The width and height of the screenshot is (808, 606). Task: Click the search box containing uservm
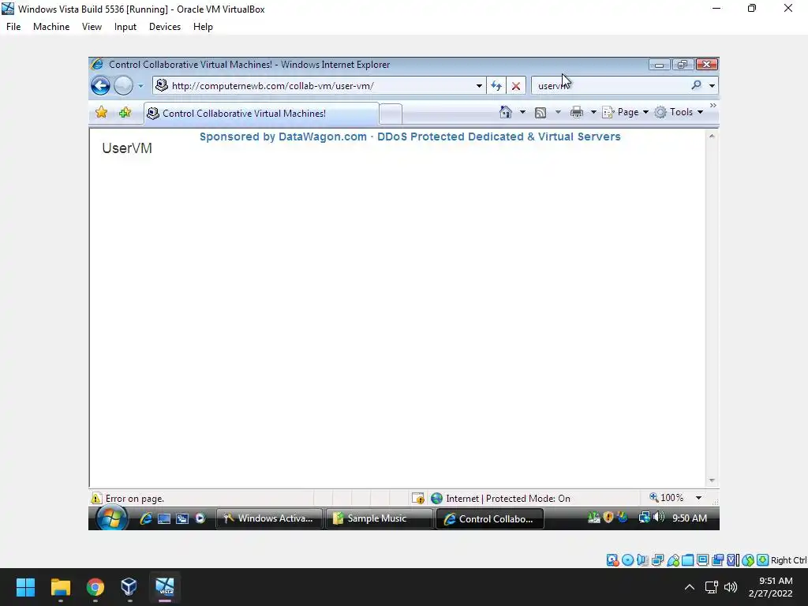pyautogui.click(x=612, y=85)
